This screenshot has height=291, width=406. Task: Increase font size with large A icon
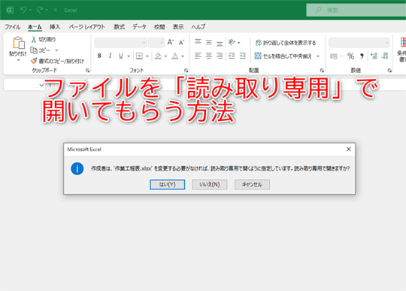pos(170,42)
